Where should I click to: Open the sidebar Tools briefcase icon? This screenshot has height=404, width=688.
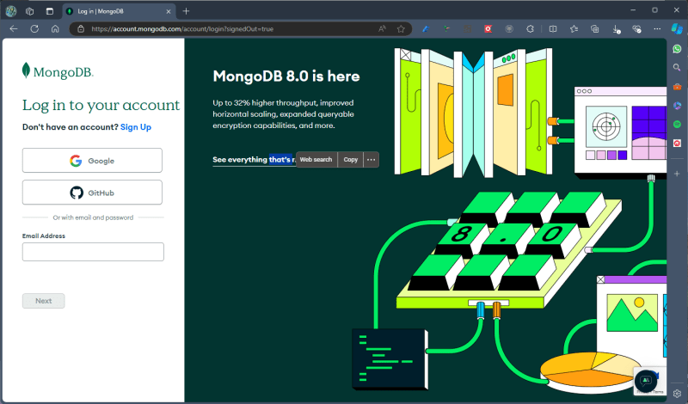[677, 87]
